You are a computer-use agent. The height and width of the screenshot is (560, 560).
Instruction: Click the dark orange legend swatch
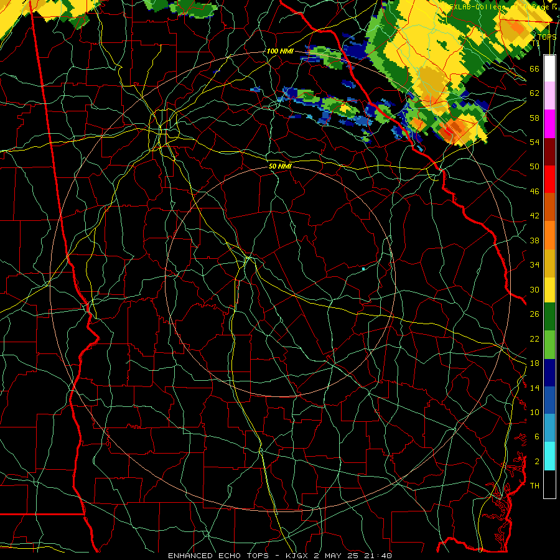point(549,207)
